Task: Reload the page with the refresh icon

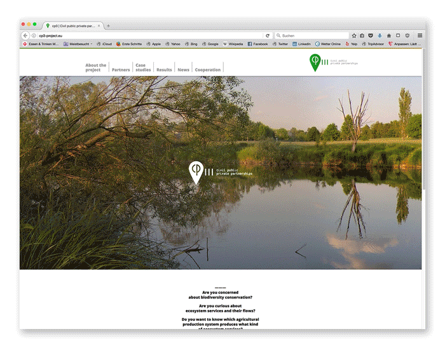Action: coord(268,36)
